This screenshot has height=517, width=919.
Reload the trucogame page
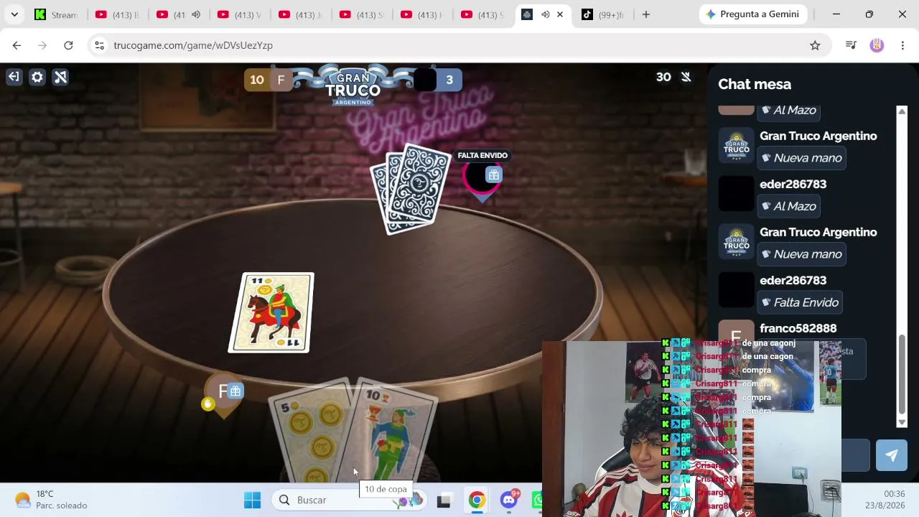click(68, 45)
